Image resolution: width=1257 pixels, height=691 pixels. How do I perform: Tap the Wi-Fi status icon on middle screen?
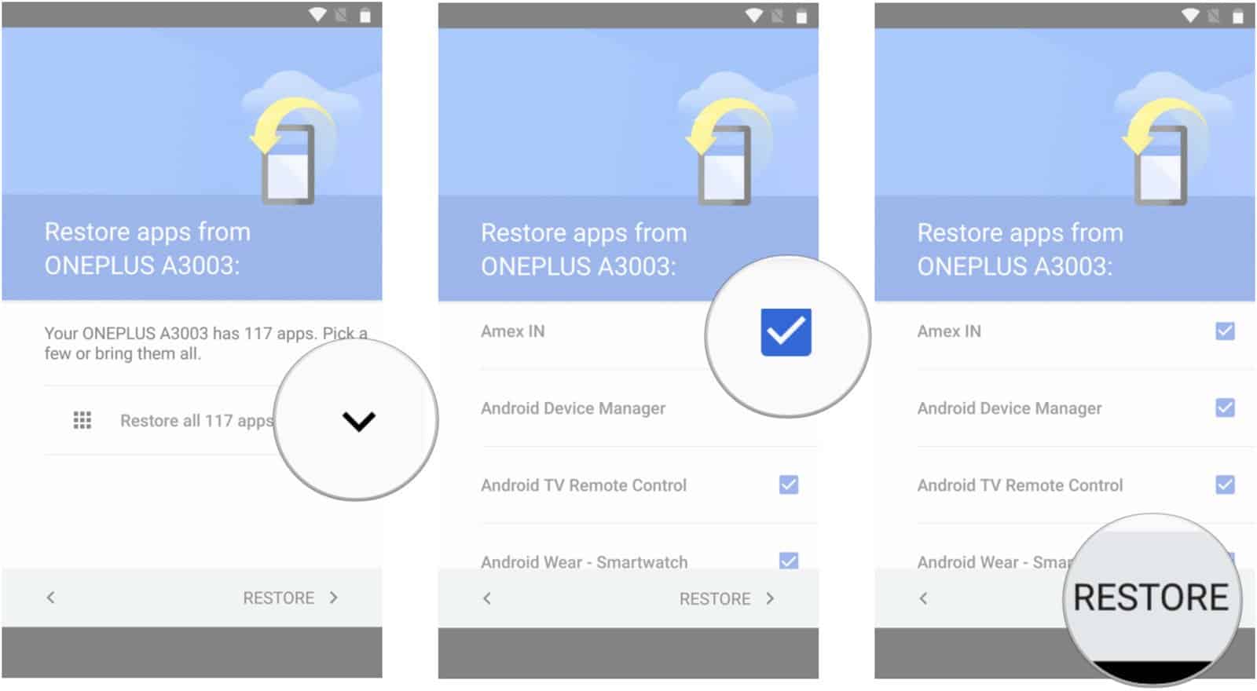pyautogui.click(x=754, y=15)
